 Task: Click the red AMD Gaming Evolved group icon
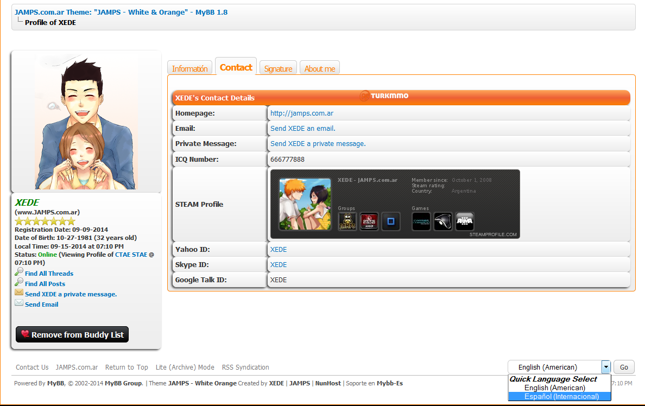pos(369,221)
